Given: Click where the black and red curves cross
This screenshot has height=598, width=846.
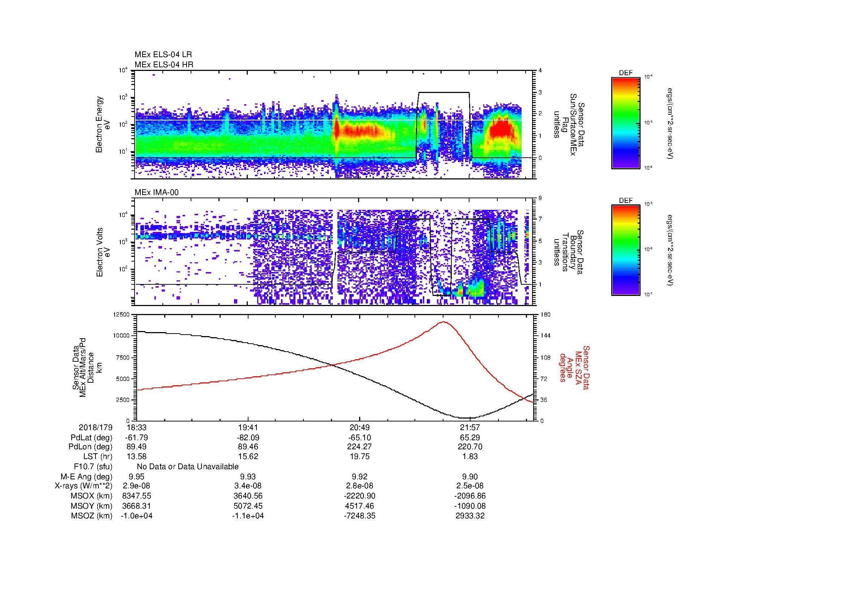Looking at the screenshot, I should (x=332, y=365).
